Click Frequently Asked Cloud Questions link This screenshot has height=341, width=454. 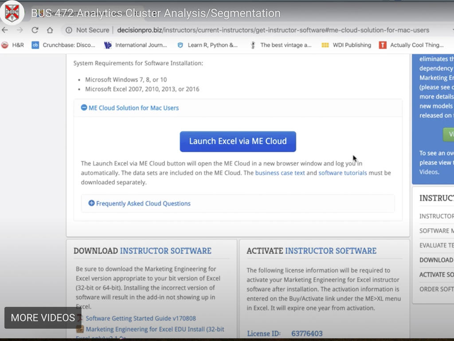(x=143, y=203)
